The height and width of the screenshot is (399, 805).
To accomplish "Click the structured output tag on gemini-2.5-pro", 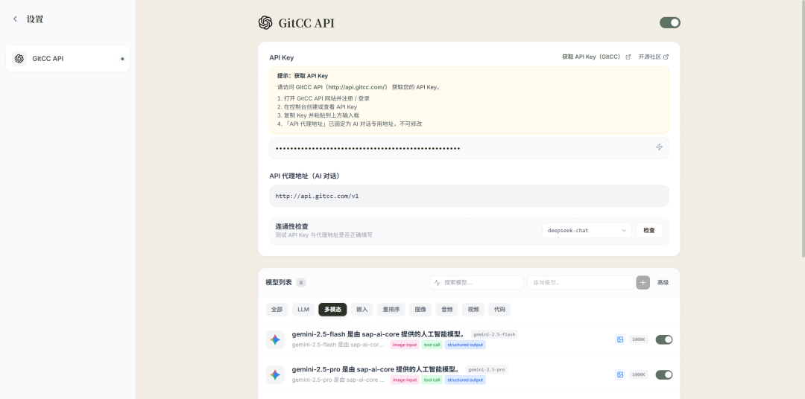I will click(465, 380).
